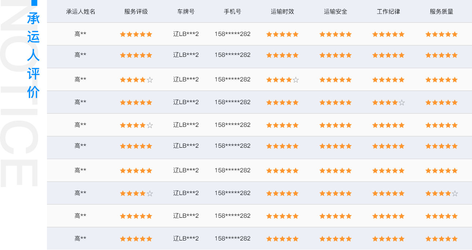This screenshot has height=250, width=472.
Task: Click last row 服务质量 star rating
Action: (442, 239)
